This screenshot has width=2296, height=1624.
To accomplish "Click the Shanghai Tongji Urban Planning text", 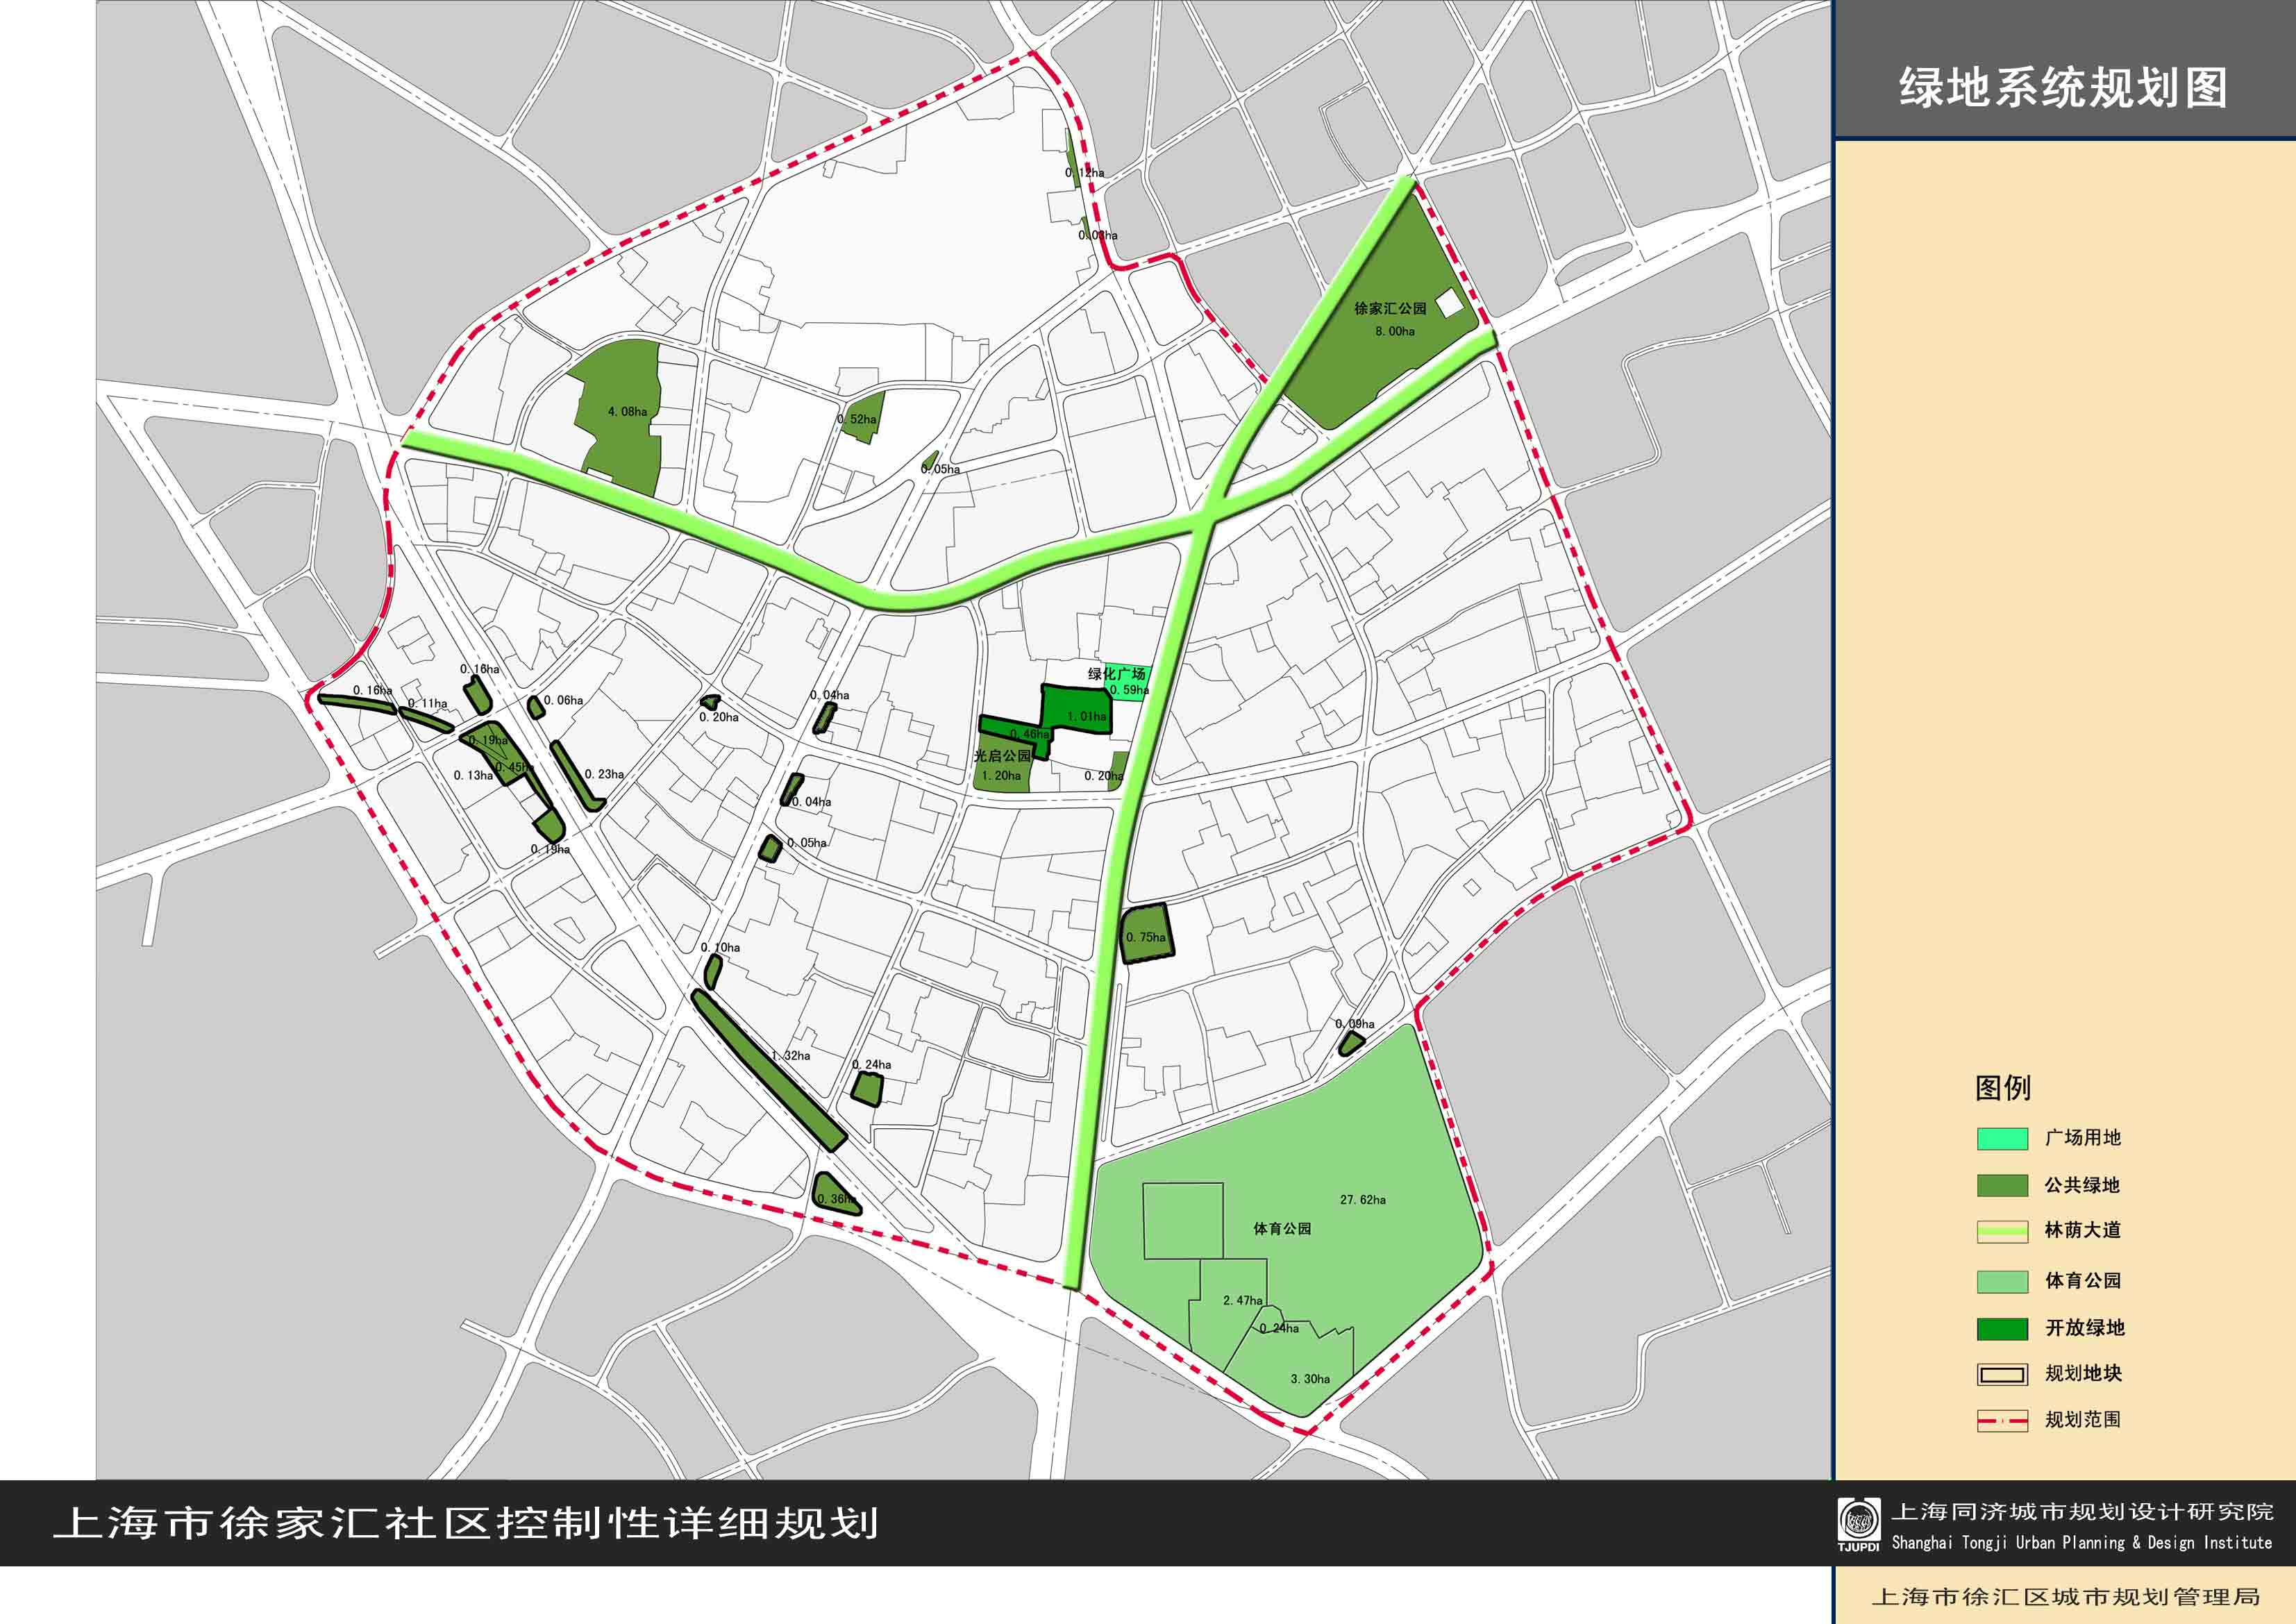I will [x=2081, y=1542].
